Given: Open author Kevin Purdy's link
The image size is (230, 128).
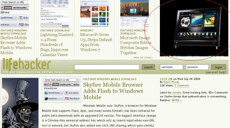Looking at the screenshot, I should pyautogui.click(x=171, y=82).
